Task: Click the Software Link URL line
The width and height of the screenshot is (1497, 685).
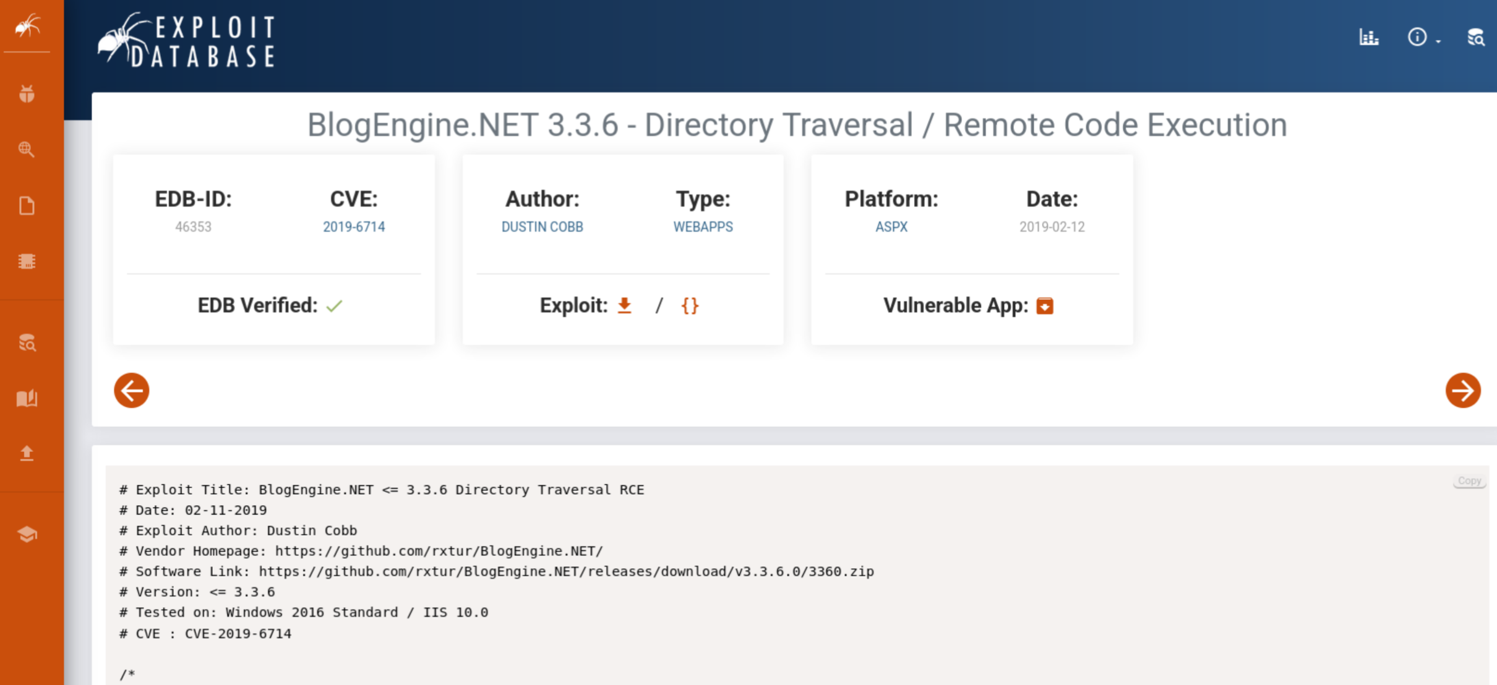Action: (497, 571)
